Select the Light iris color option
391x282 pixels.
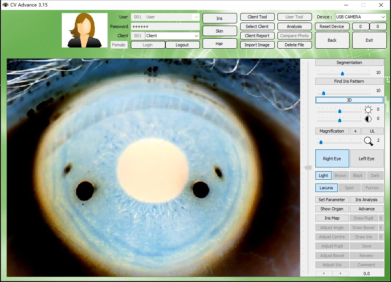pos(323,175)
